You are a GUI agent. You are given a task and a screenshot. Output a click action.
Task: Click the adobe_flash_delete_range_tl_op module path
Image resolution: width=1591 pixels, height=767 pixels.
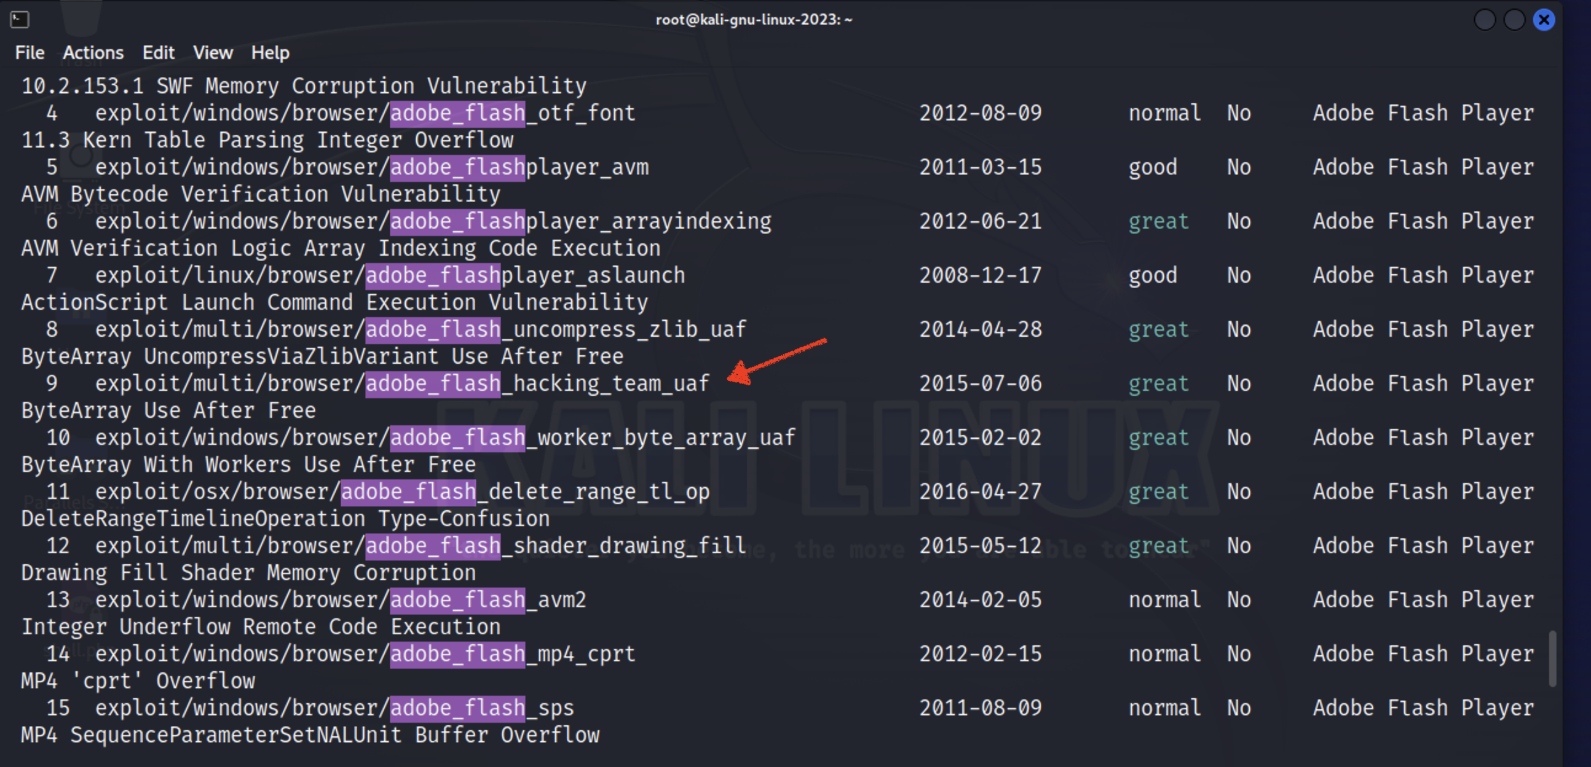click(402, 492)
